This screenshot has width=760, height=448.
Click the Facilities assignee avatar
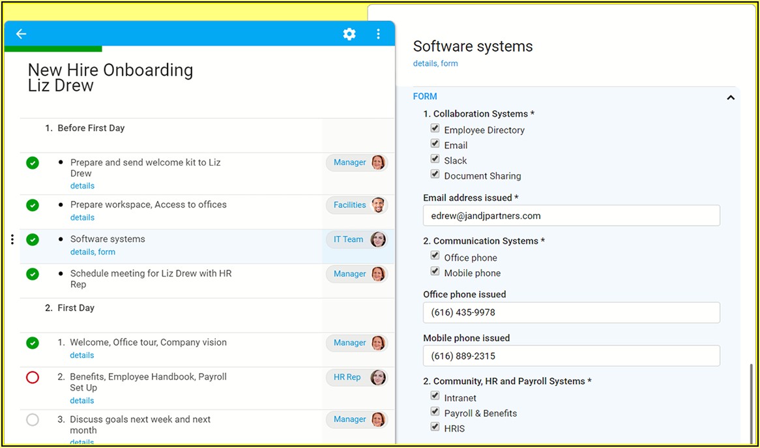(x=378, y=205)
